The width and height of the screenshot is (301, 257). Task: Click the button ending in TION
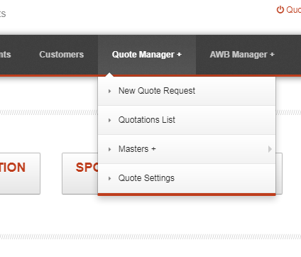[20, 173]
